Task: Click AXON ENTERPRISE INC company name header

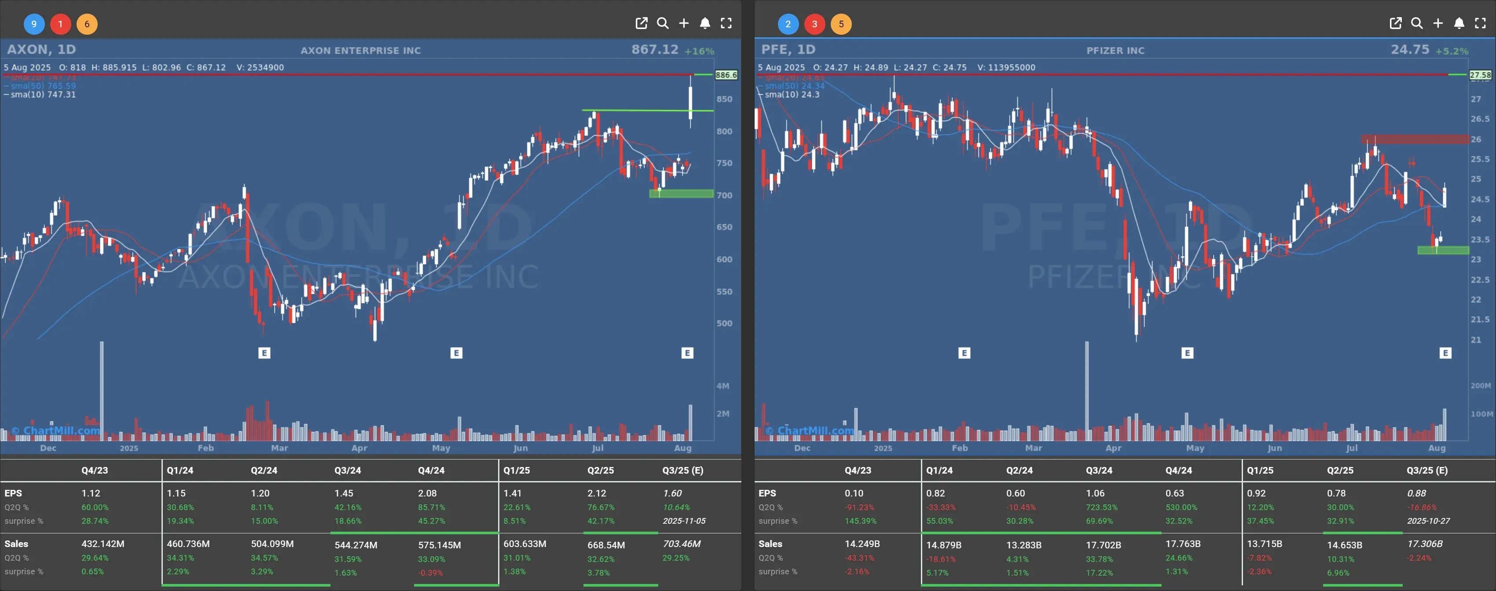Action: point(361,51)
